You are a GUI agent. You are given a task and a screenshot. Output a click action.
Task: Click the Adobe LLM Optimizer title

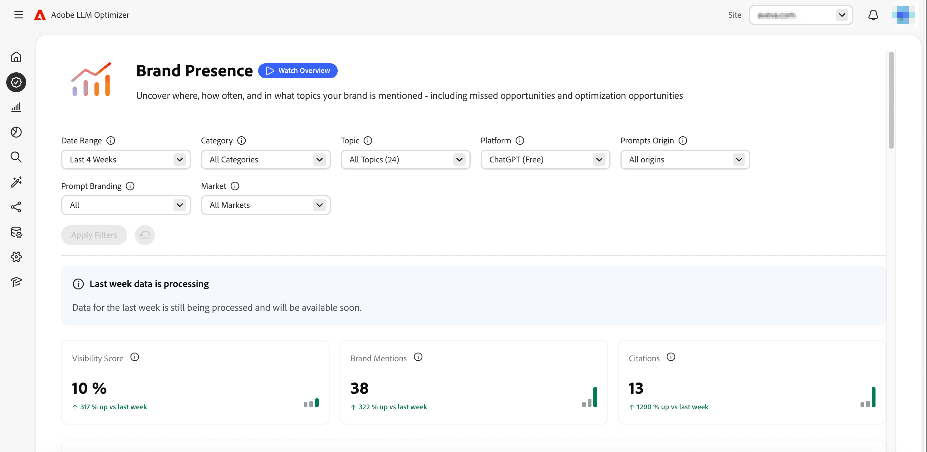click(x=90, y=15)
